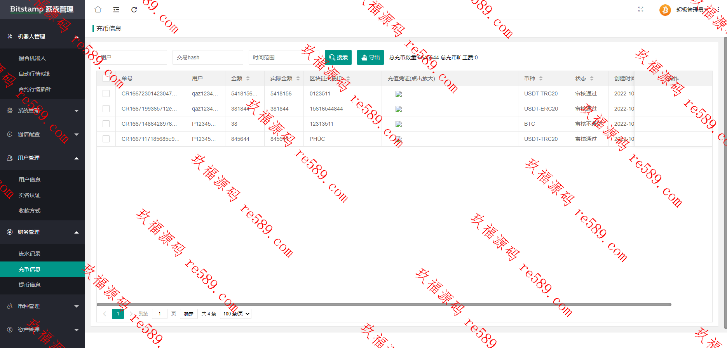This screenshot has width=727, height=348.
Task: Click the green 搜索 search button
Action: [x=338, y=57]
